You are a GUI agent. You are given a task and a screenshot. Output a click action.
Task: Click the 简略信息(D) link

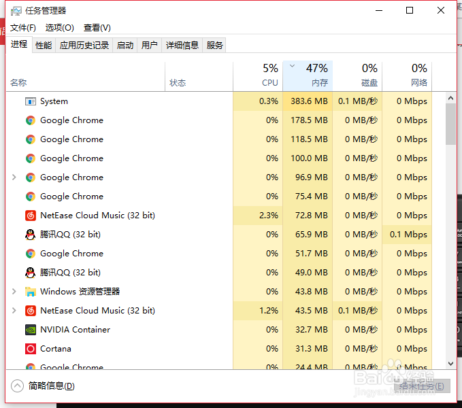coord(52,386)
